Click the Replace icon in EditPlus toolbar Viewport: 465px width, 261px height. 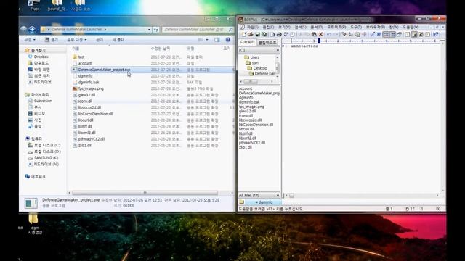[x=351, y=35]
